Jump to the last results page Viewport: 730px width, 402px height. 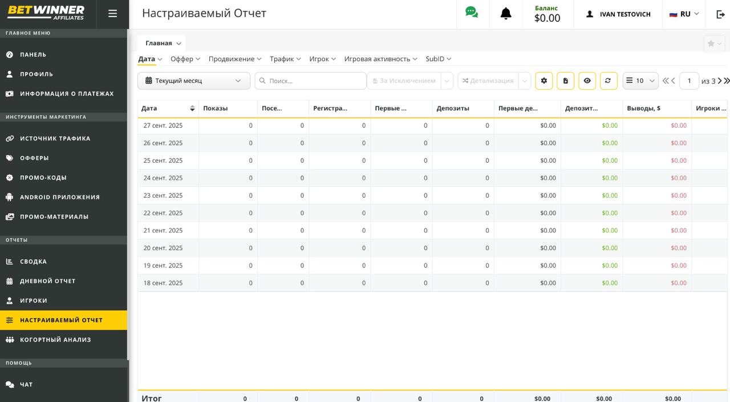(x=727, y=81)
